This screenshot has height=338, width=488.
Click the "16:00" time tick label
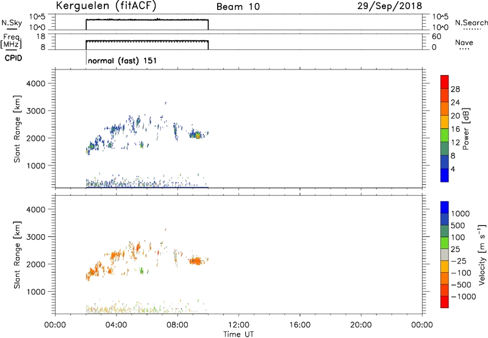pyautogui.click(x=300, y=325)
